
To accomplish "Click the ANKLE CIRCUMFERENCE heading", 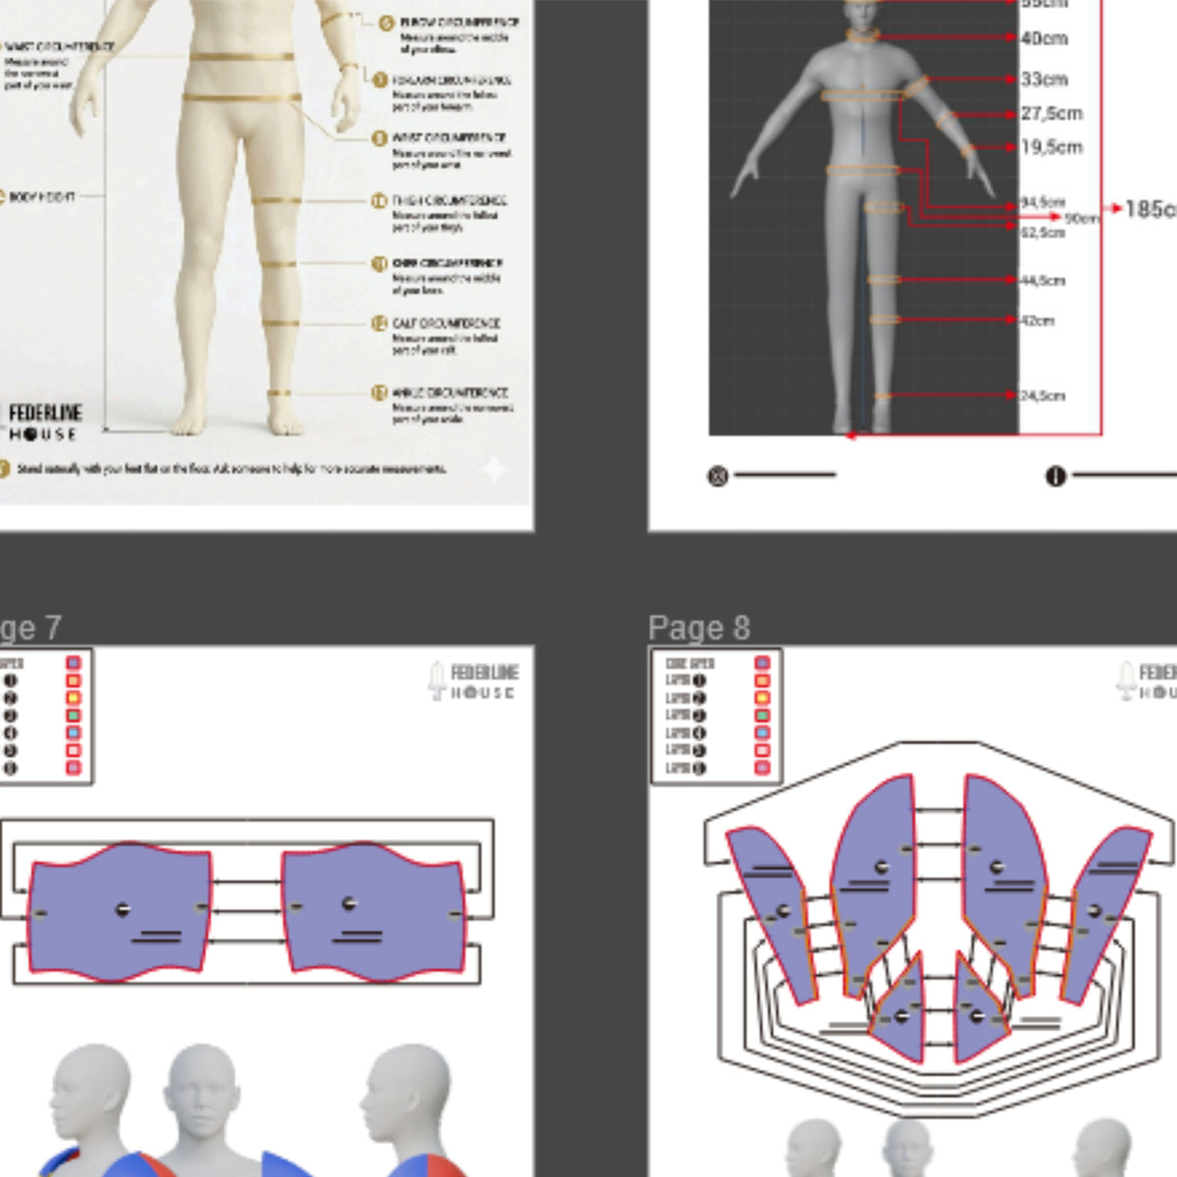I will (x=449, y=392).
